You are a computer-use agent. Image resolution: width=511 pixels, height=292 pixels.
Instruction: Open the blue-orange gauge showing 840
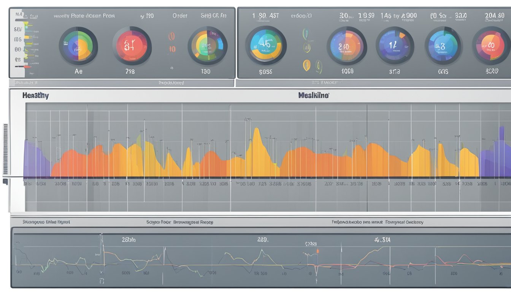point(346,46)
